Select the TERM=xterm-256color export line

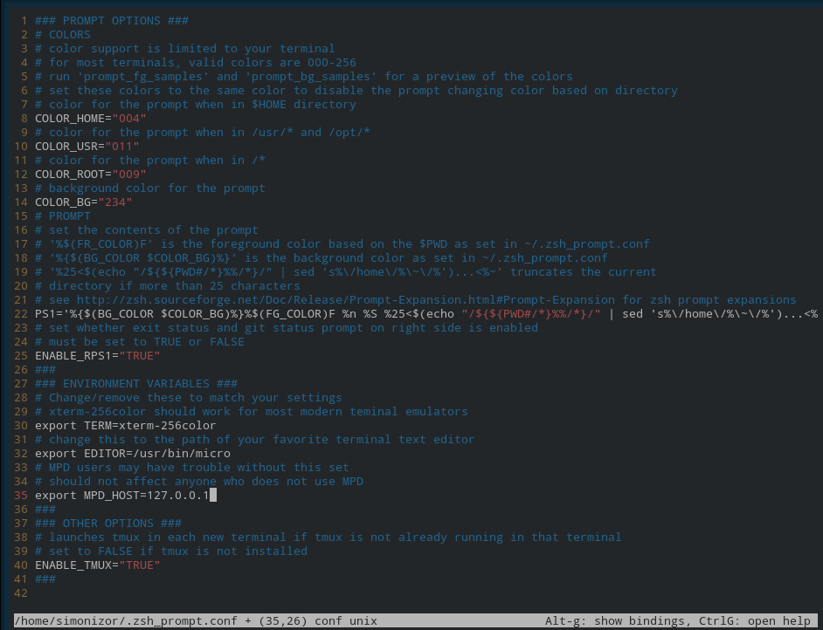point(126,425)
